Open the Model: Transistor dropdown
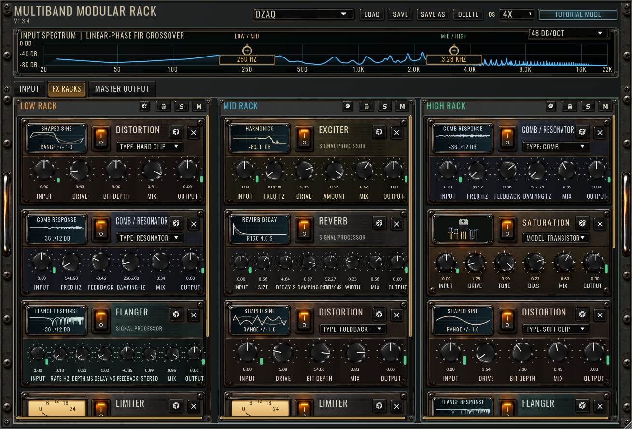This screenshot has height=429, width=632. [x=556, y=238]
